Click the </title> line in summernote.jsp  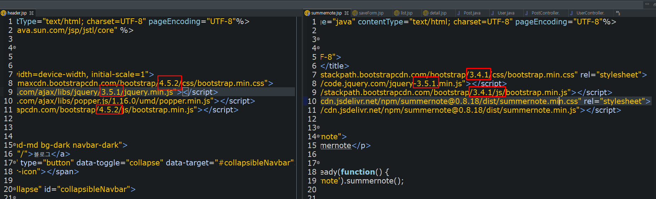click(335, 66)
